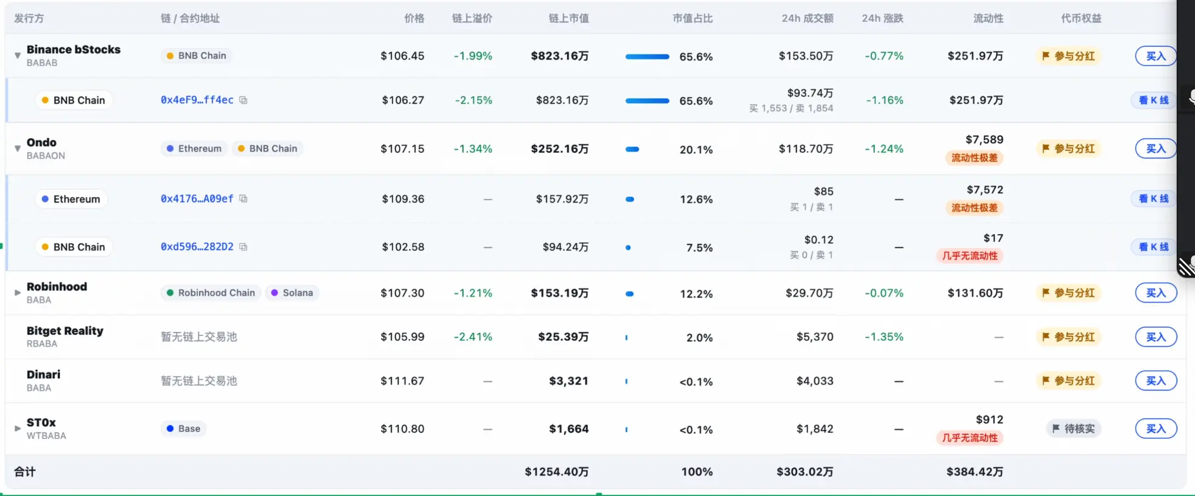1195x496 pixels.
Task: Buy the Ondo BABAON token
Action: (1156, 149)
